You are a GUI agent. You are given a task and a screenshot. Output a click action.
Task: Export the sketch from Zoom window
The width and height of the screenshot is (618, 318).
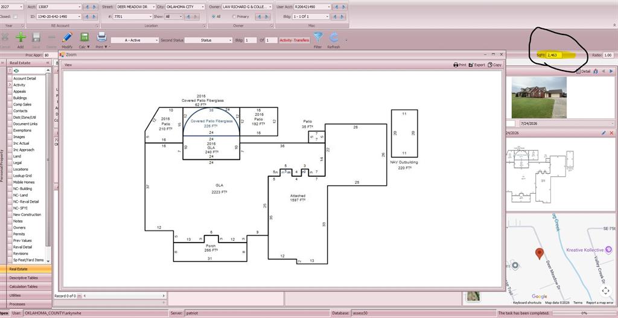[477, 65]
